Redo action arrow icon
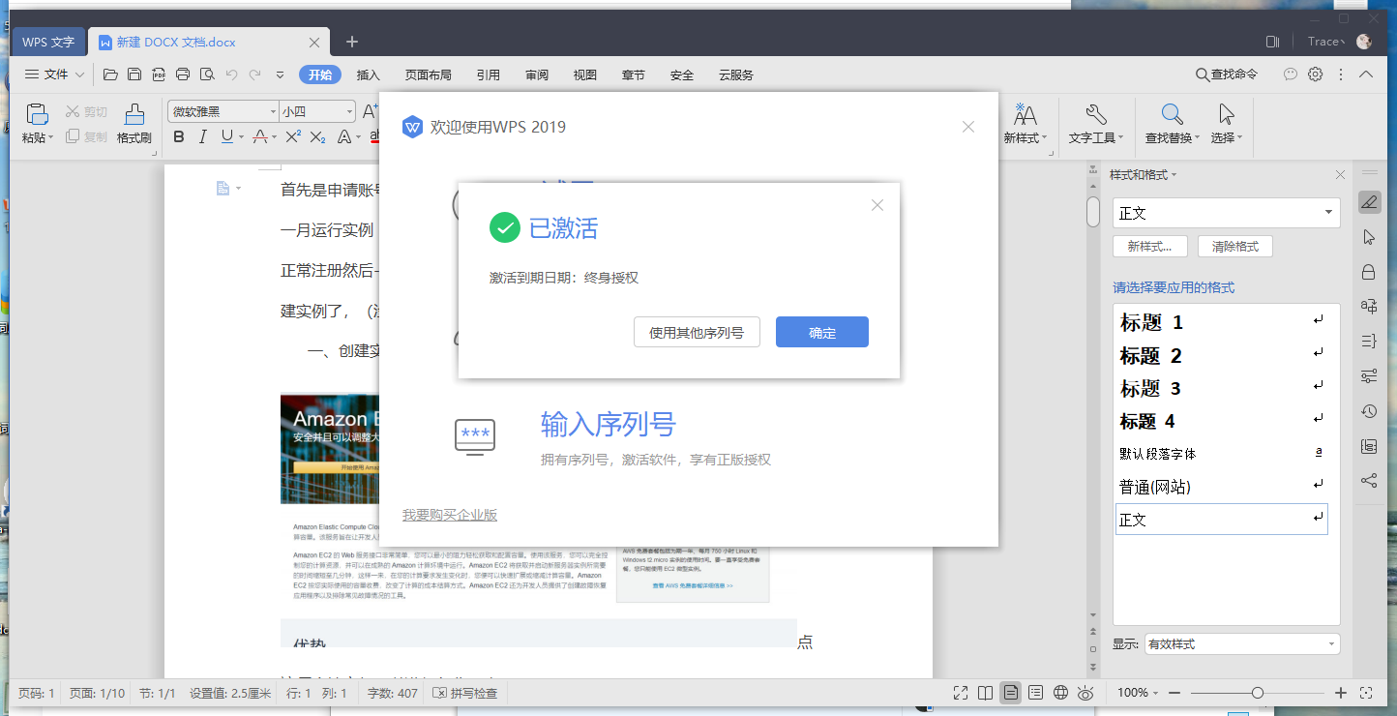Image resolution: width=1397 pixels, height=716 pixels. click(254, 75)
